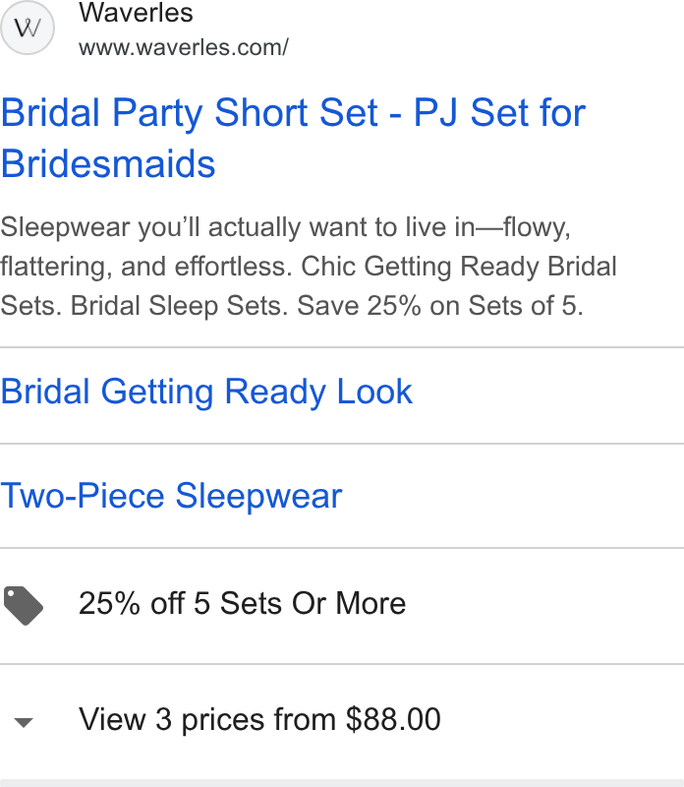Click the gray divider bar below the prices row

tap(342, 783)
